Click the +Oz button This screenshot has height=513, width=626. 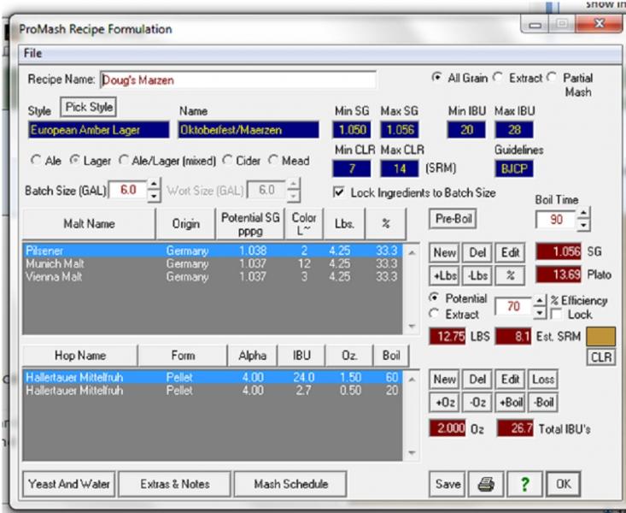(x=444, y=402)
